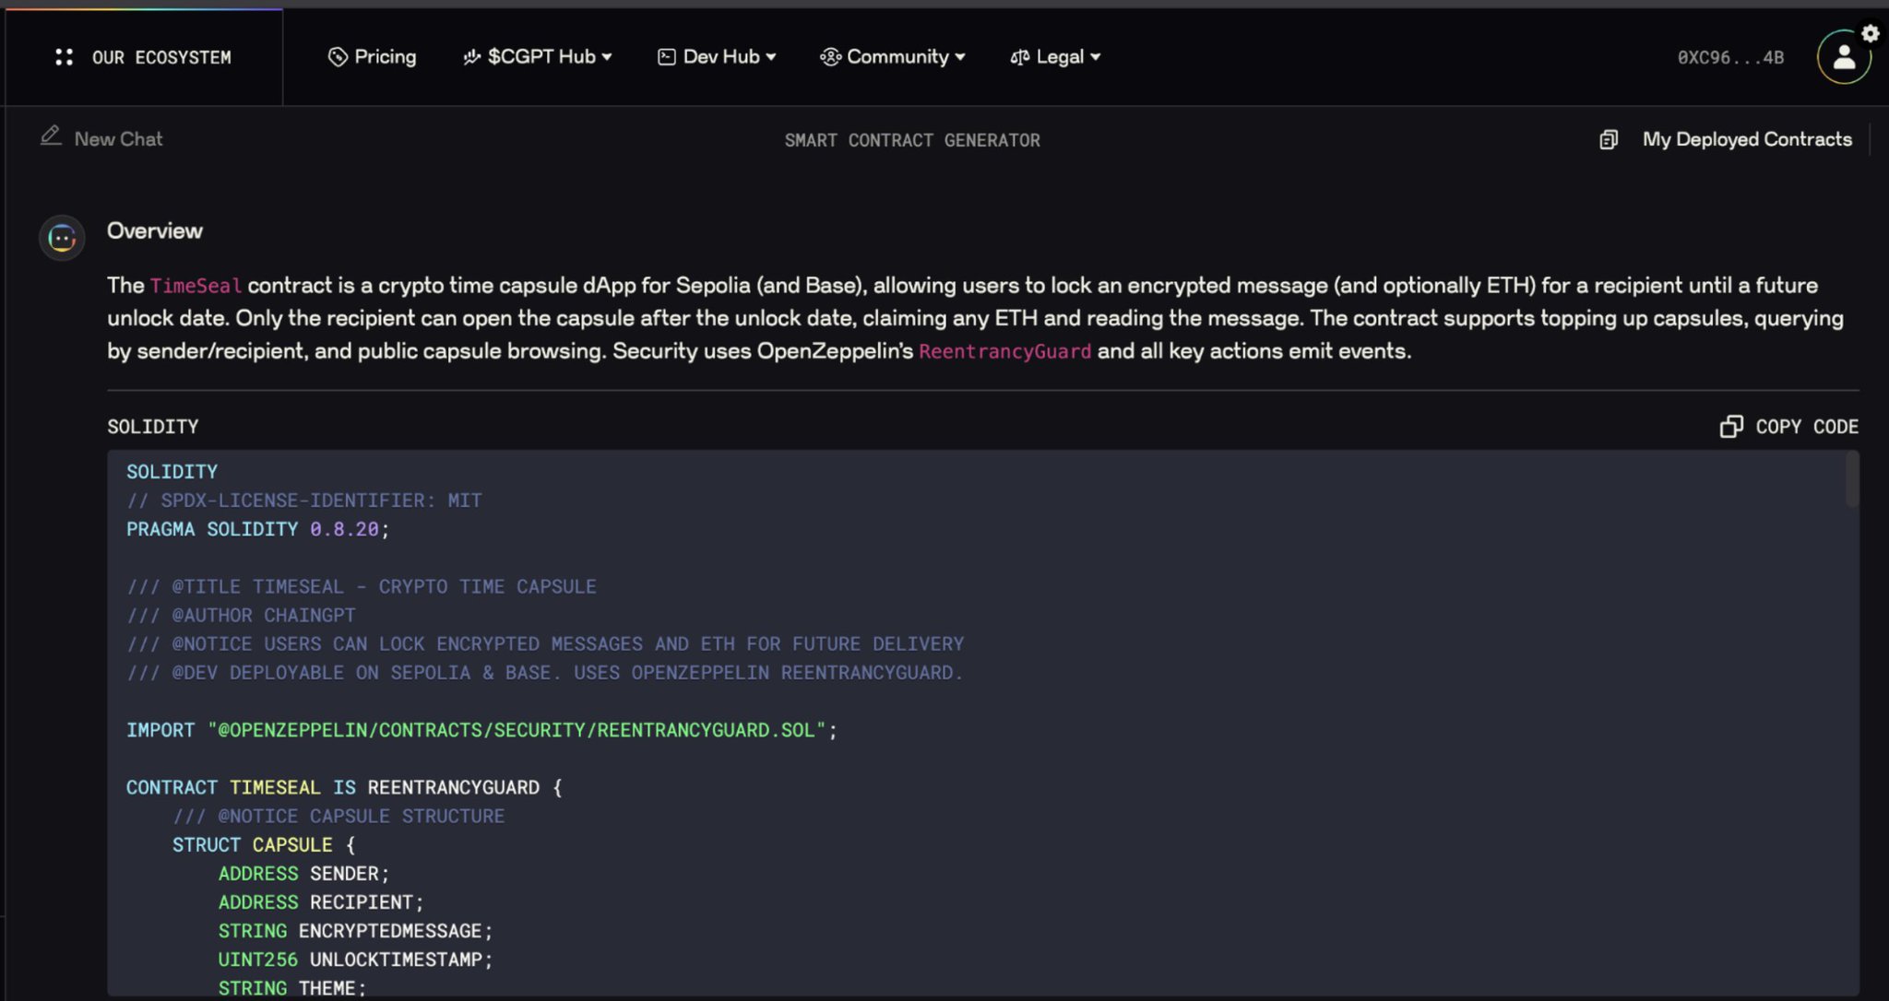Click the code block vertical scrollbar
Viewport: 1889px width, 1001px height.
[x=1851, y=481]
